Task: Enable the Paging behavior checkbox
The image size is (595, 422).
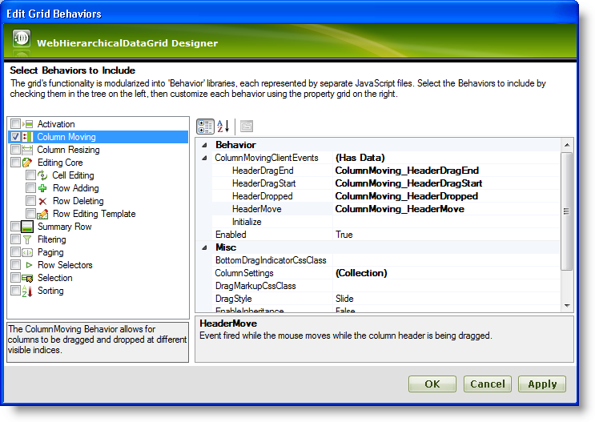Action: (15, 252)
